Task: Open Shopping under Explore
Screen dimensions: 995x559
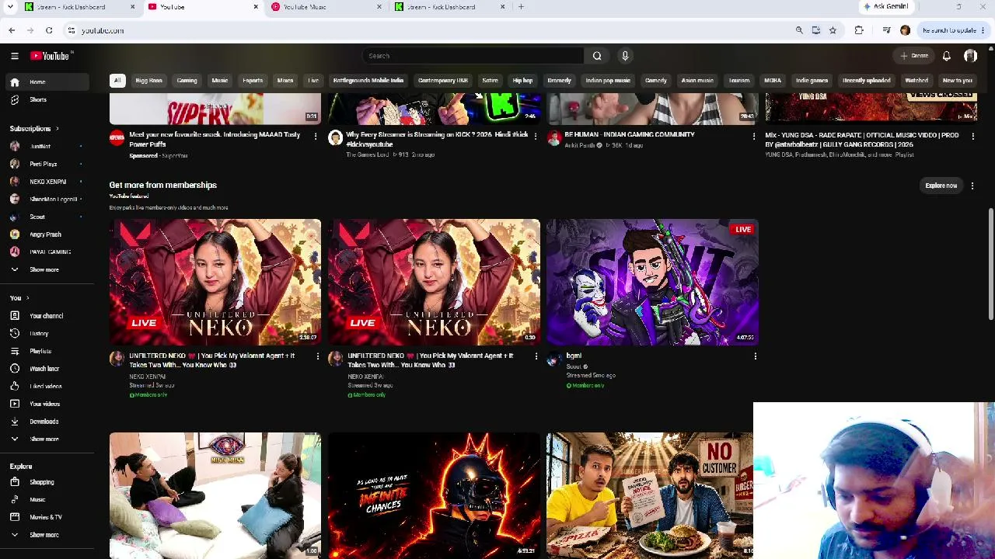Action: [42, 482]
